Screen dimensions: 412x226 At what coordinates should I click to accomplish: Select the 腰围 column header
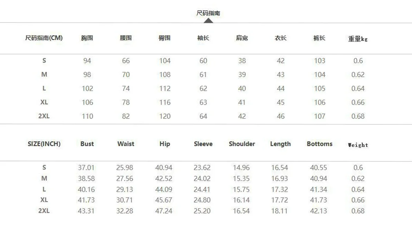tap(126, 38)
